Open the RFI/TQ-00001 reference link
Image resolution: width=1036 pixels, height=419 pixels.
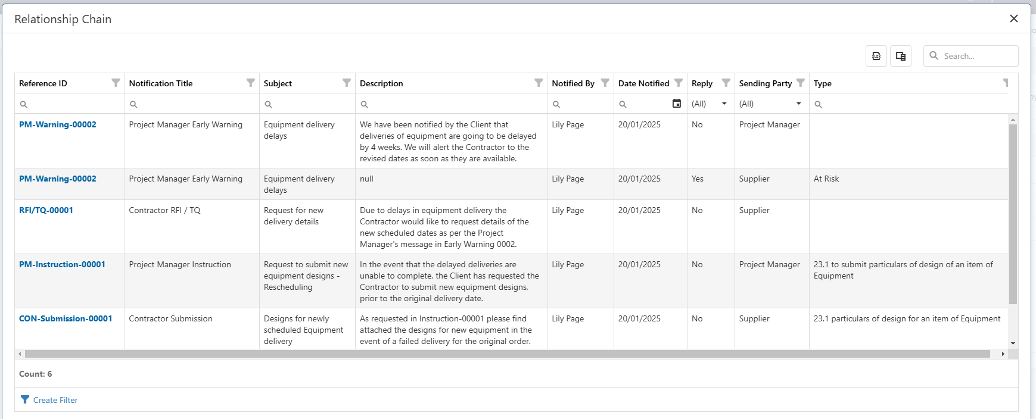[46, 210]
